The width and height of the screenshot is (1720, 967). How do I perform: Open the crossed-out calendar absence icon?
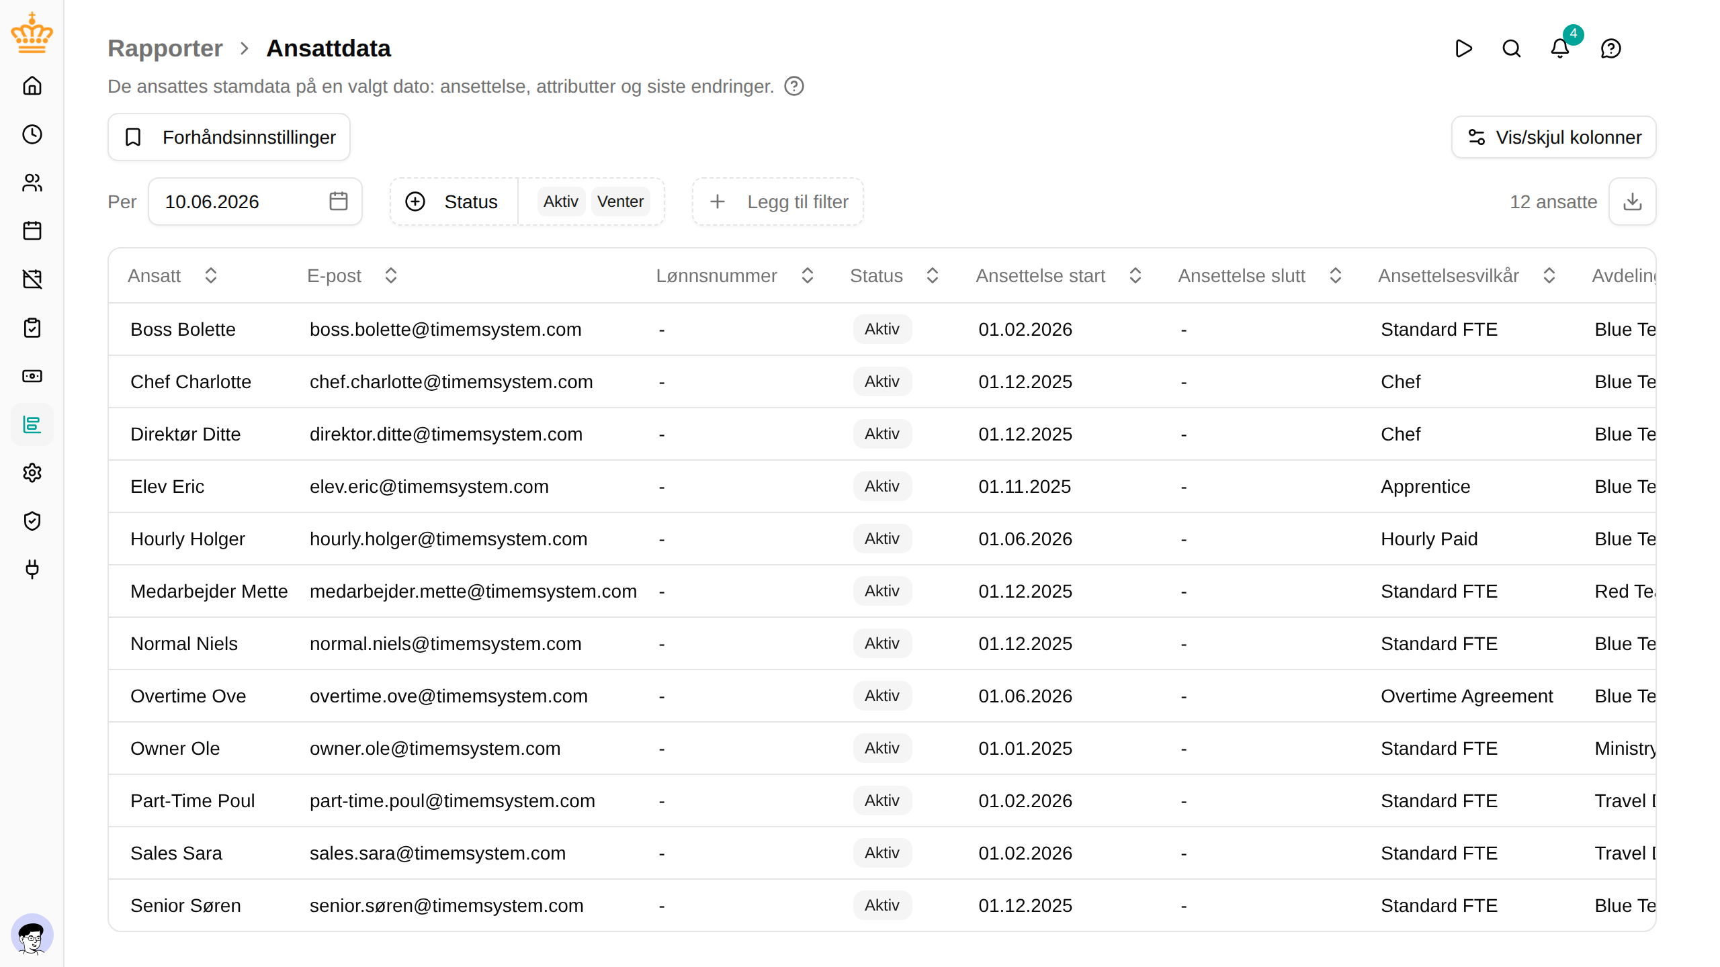(32, 279)
